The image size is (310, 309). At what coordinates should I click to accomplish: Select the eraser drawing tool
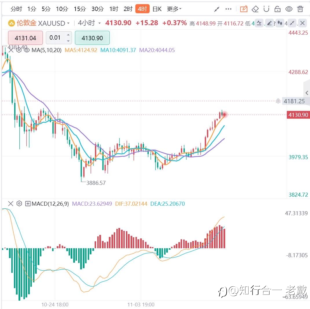[x=255, y=9]
